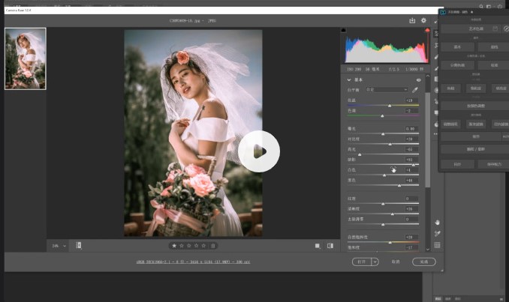The height and width of the screenshot is (302, 509).
Task: Select the white balance eyedropper tool
Action: click(415, 90)
